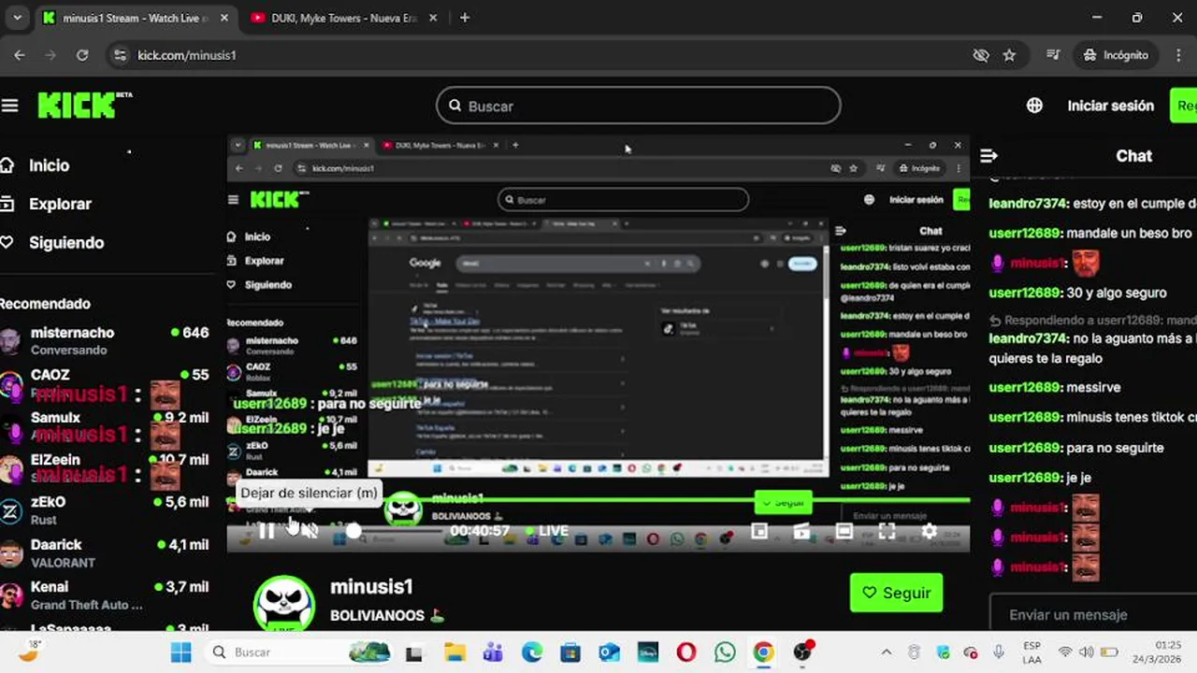
Task: Open mini player mode icon
Action: 759,531
